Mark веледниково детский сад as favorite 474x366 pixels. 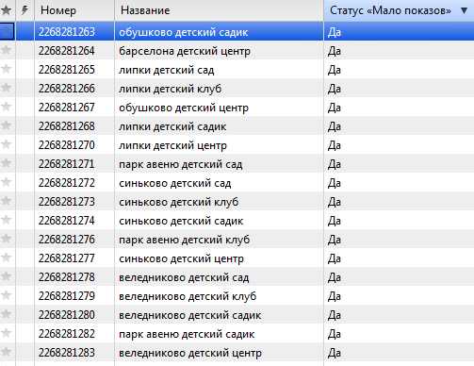pyautogui.click(x=7, y=276)
